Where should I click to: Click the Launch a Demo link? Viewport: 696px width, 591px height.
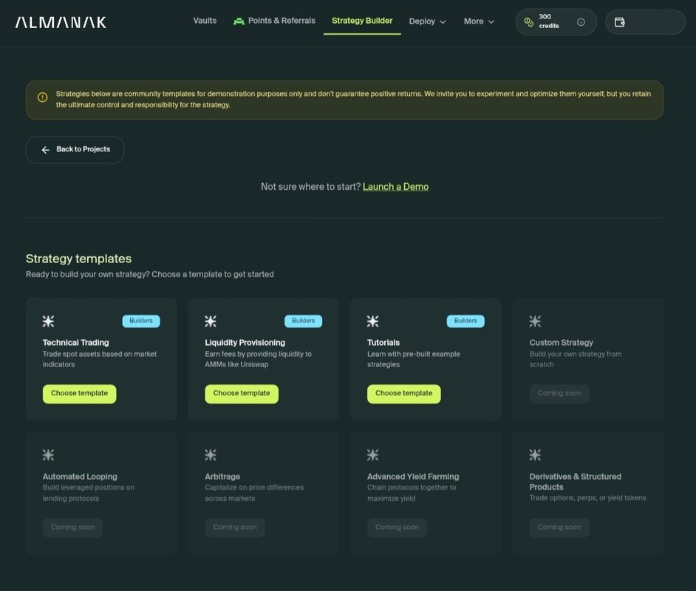pyautogui.click(x=395, y=187)
